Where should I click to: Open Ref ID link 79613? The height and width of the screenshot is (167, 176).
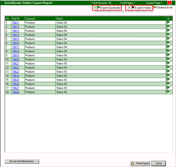click(x=15, y=31)
